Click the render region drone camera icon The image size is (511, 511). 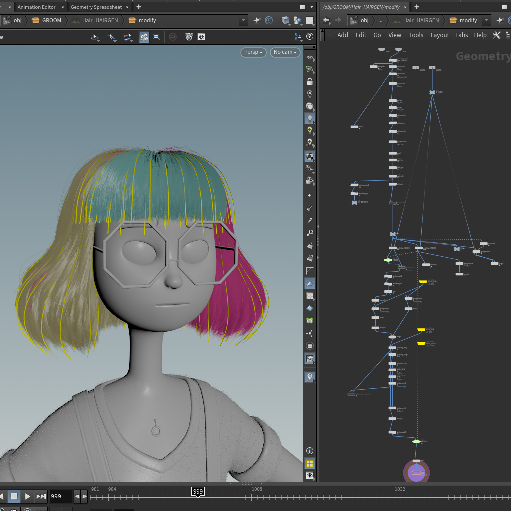click(189, 37)
